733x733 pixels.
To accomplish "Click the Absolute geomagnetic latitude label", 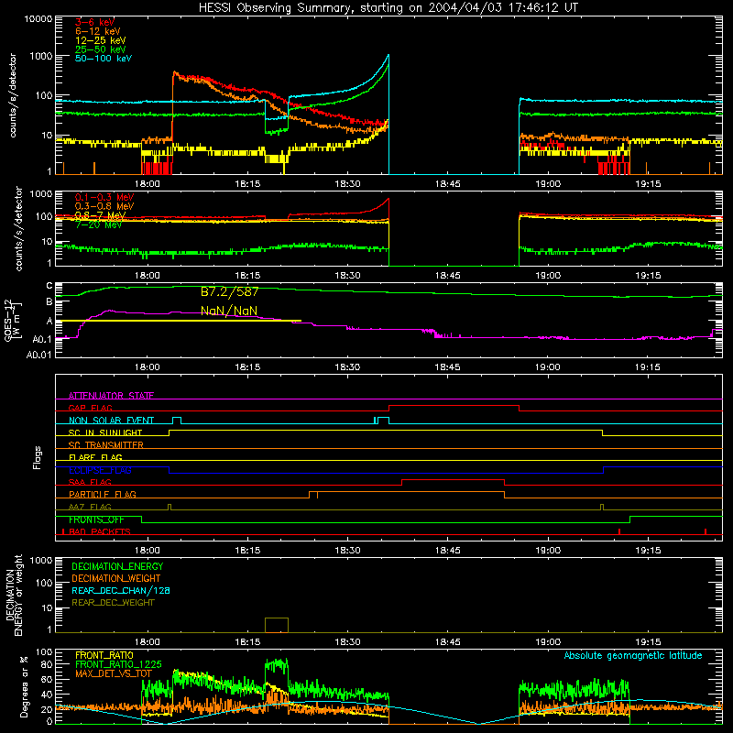I will [633, 656].
